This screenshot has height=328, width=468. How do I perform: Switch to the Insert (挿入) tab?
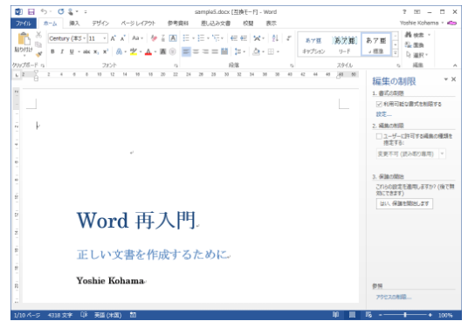click(x=74, y=24)
